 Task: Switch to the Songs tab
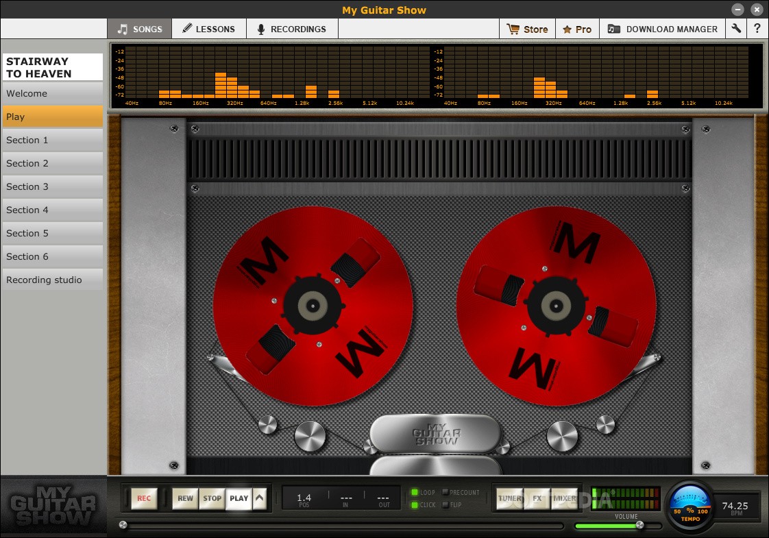[140, 29]
